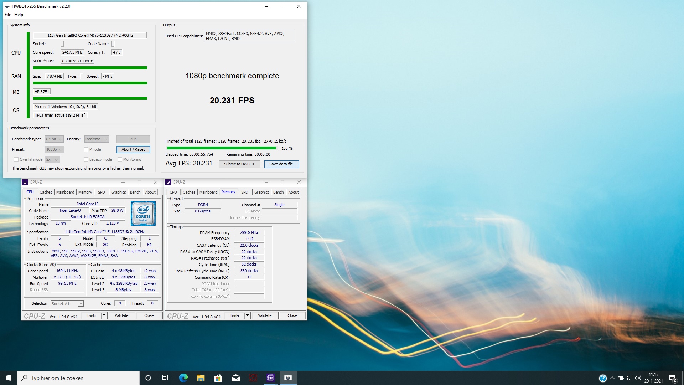This screenshot has width=684, height=385.
Task: Click the left CPU-Z window title icon
Action: tap(25, 182)
